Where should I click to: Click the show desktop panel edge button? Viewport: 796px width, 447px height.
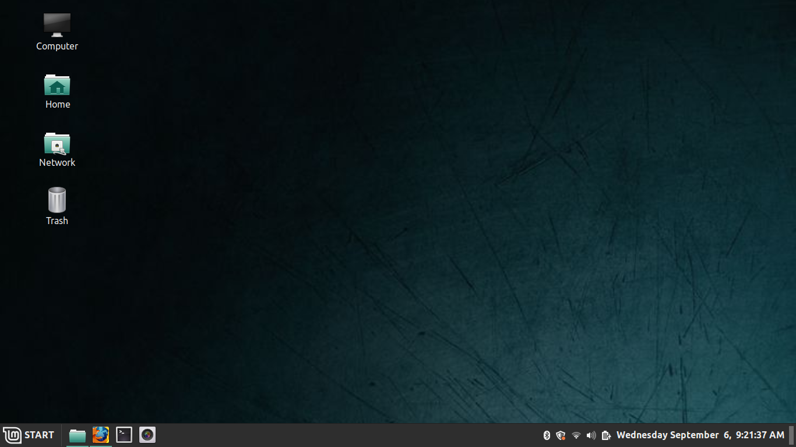(x=792, y=435)
